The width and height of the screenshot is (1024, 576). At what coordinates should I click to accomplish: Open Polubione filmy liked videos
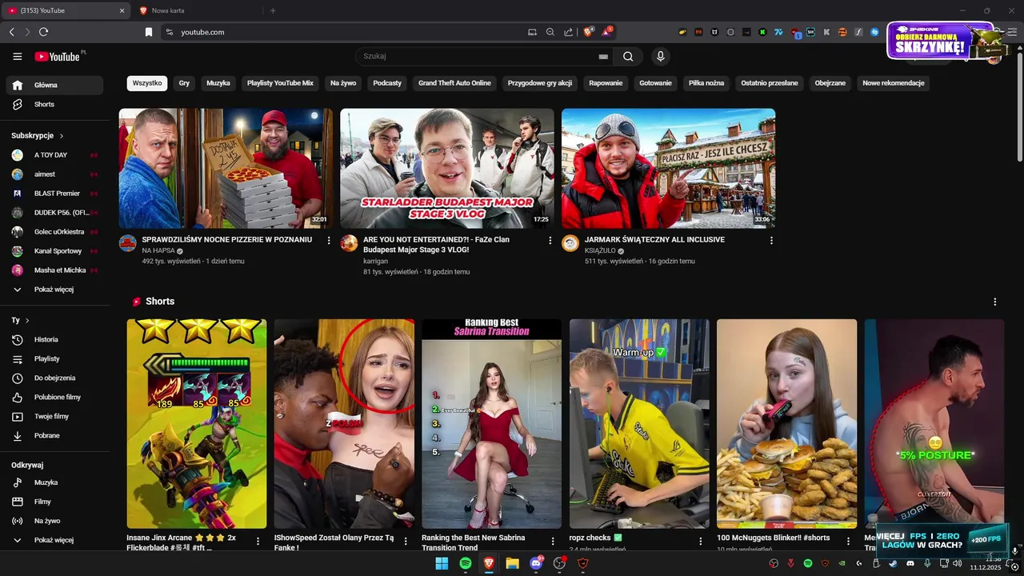(54, 397)
